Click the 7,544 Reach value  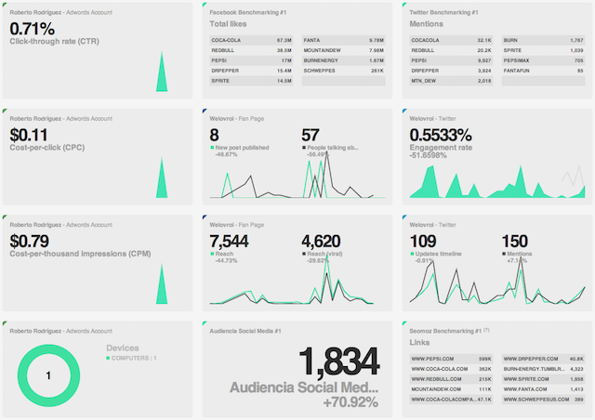tap(229, 242)
